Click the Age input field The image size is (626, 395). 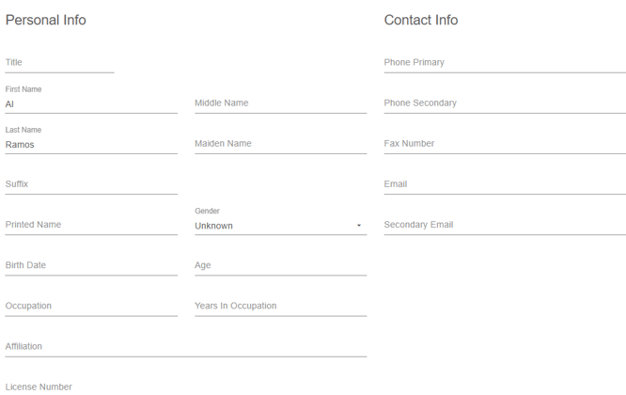280,265
